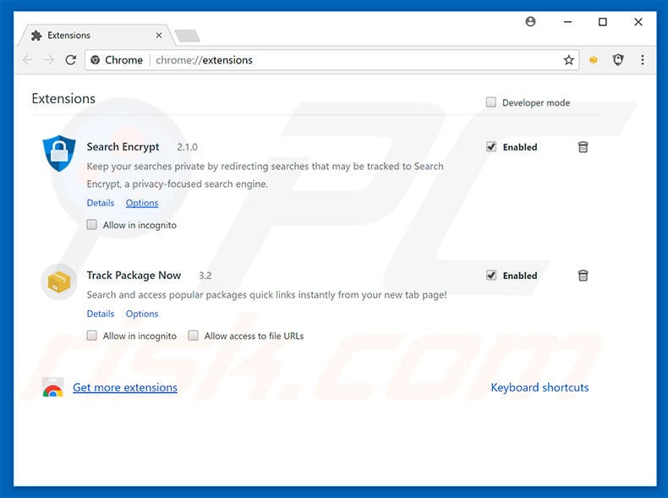The image size is (668, 498).
Task: Click the Developer mode label
Action: [x=536, y=102]
